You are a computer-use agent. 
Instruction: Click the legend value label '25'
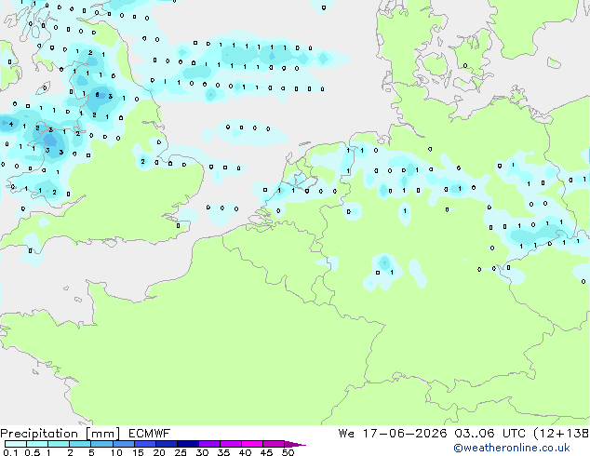(x=181, y=452)
